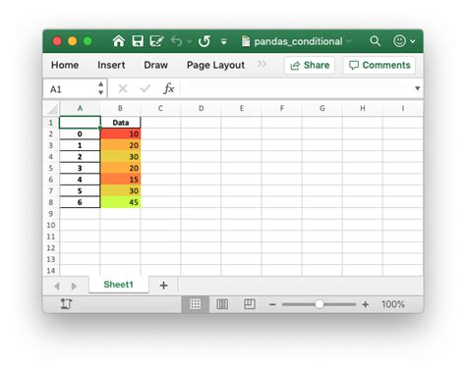466x369 pixels.
Task: Open the Insert ribbon tab
Action: [x=111, y=65]
